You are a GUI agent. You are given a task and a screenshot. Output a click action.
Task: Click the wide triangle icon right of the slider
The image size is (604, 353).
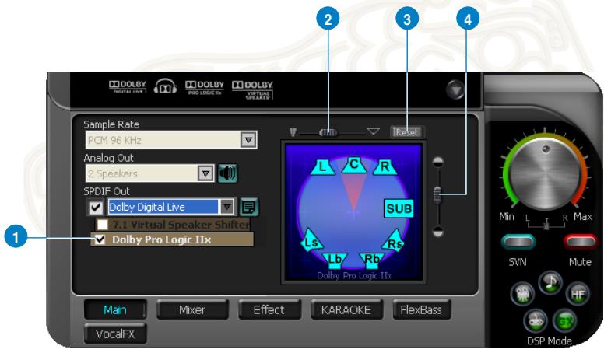[373, 131]
